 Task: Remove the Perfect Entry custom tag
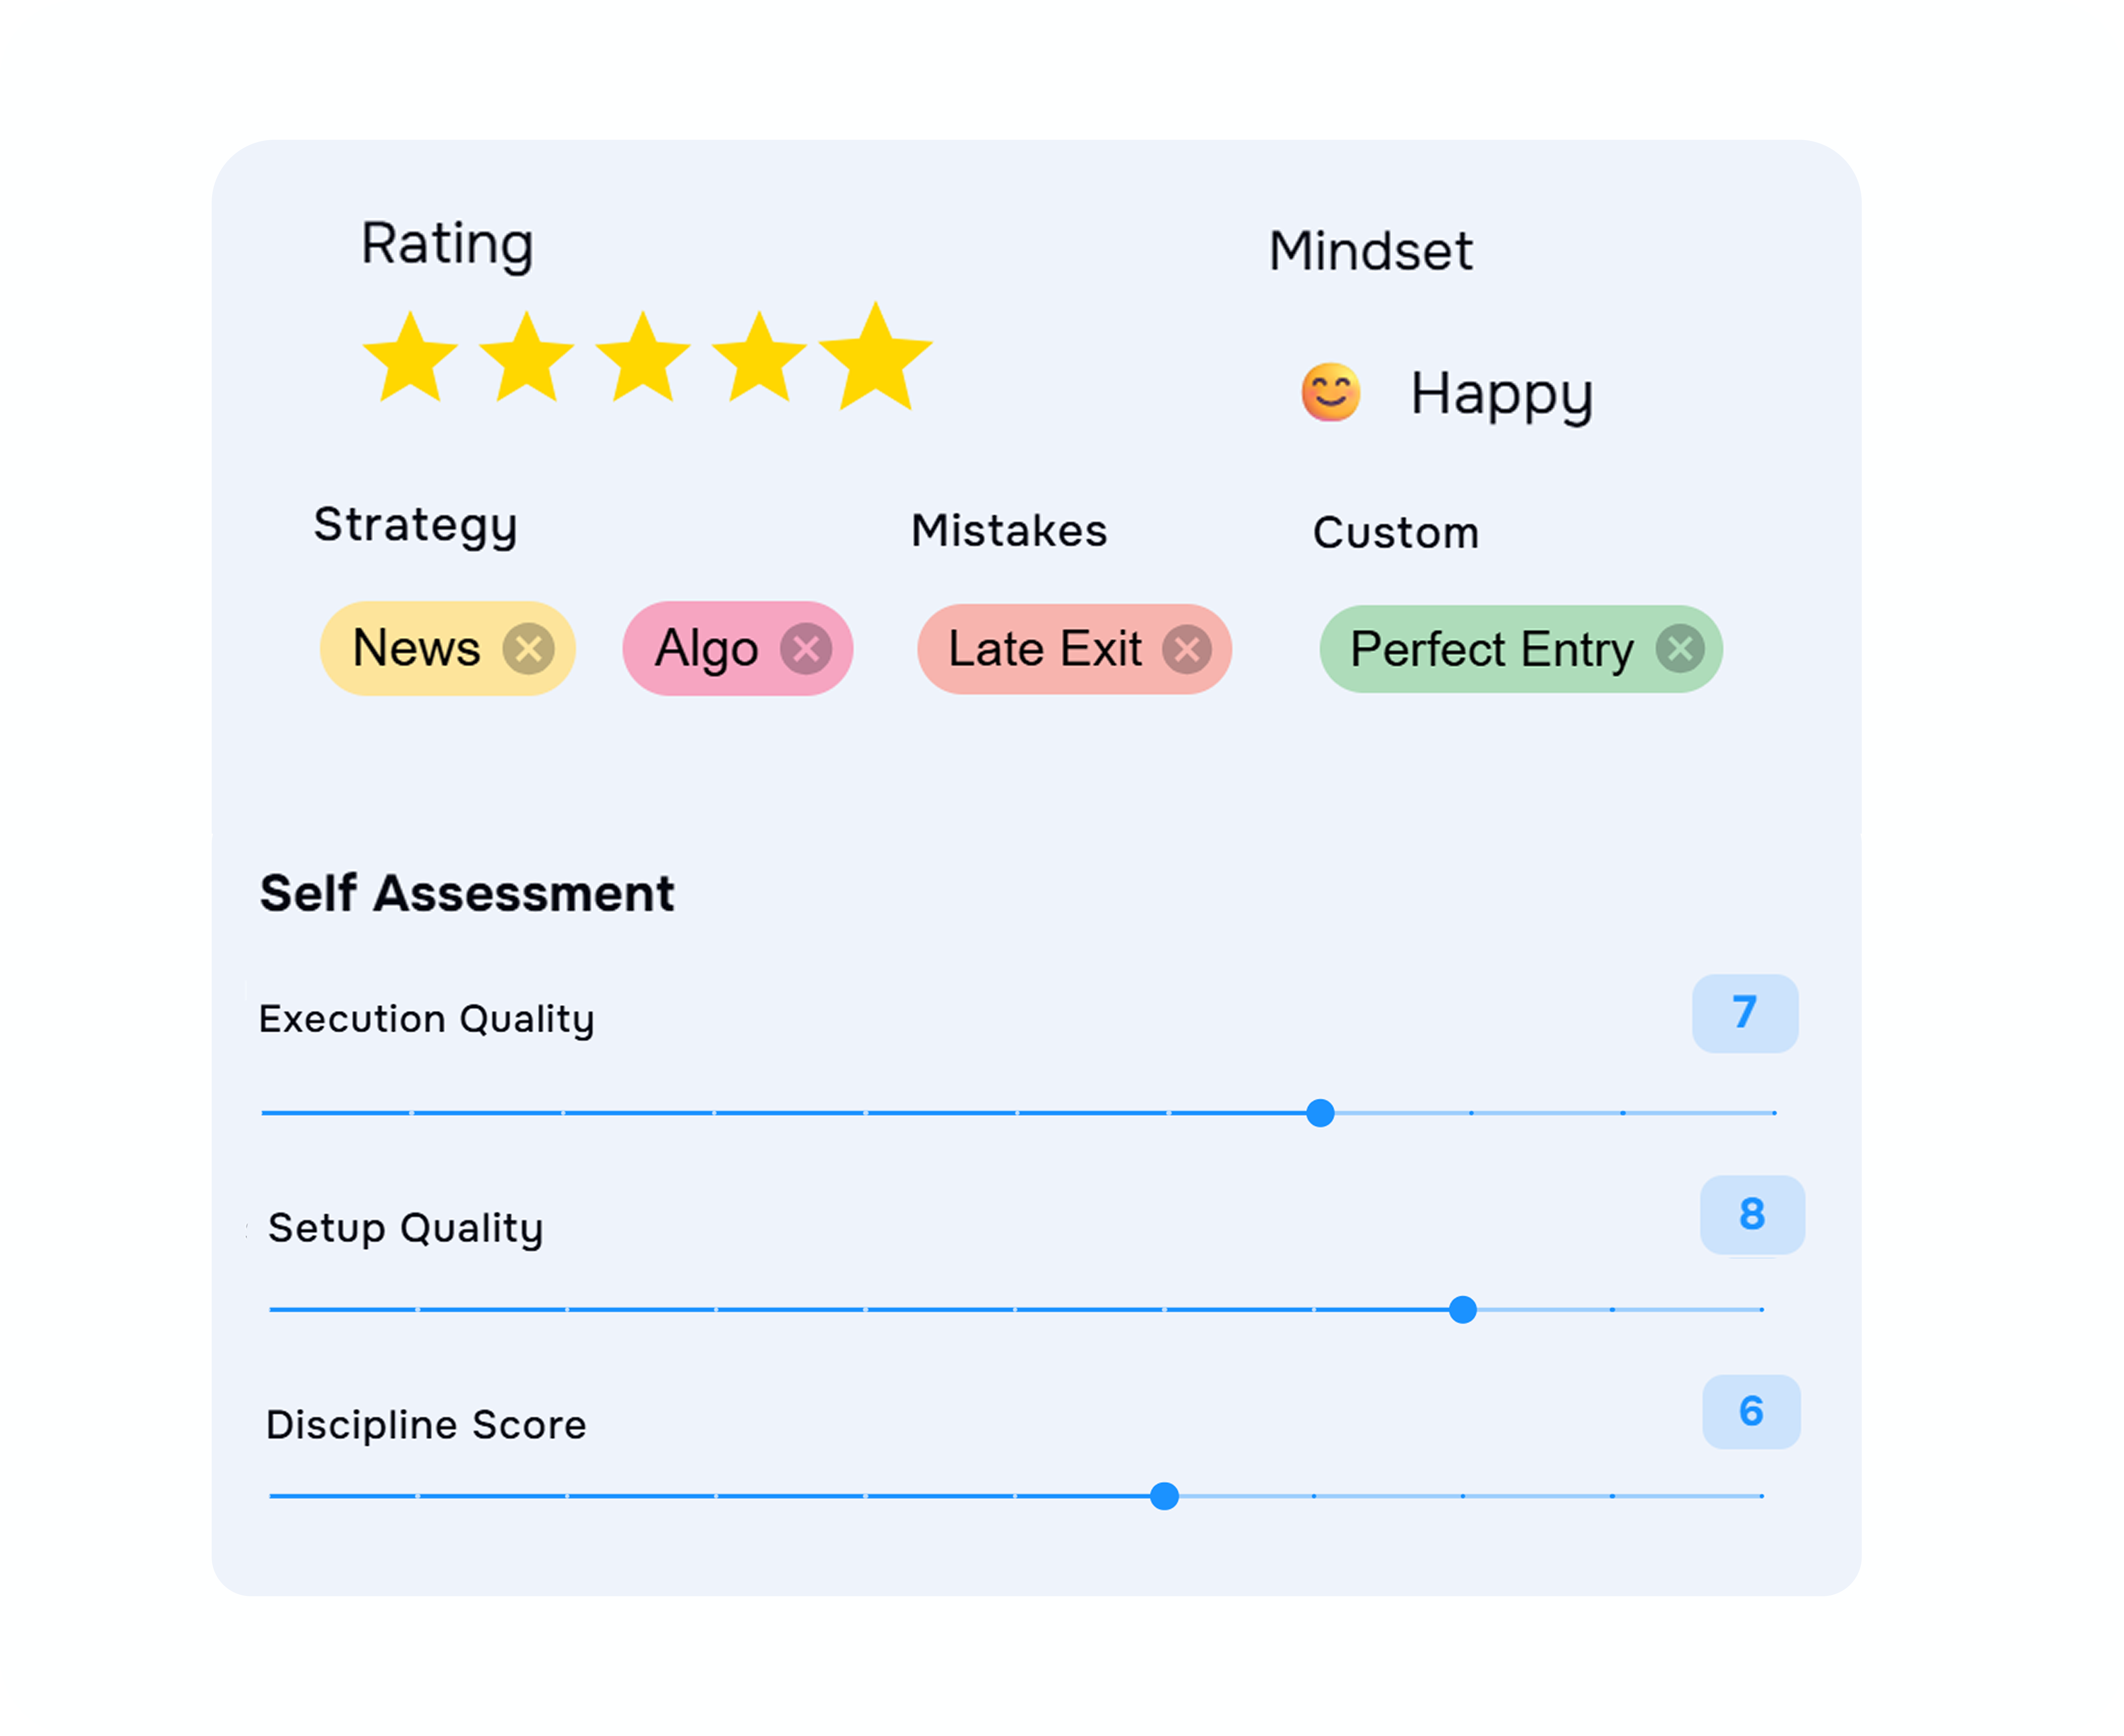(x=1680, y=649)
